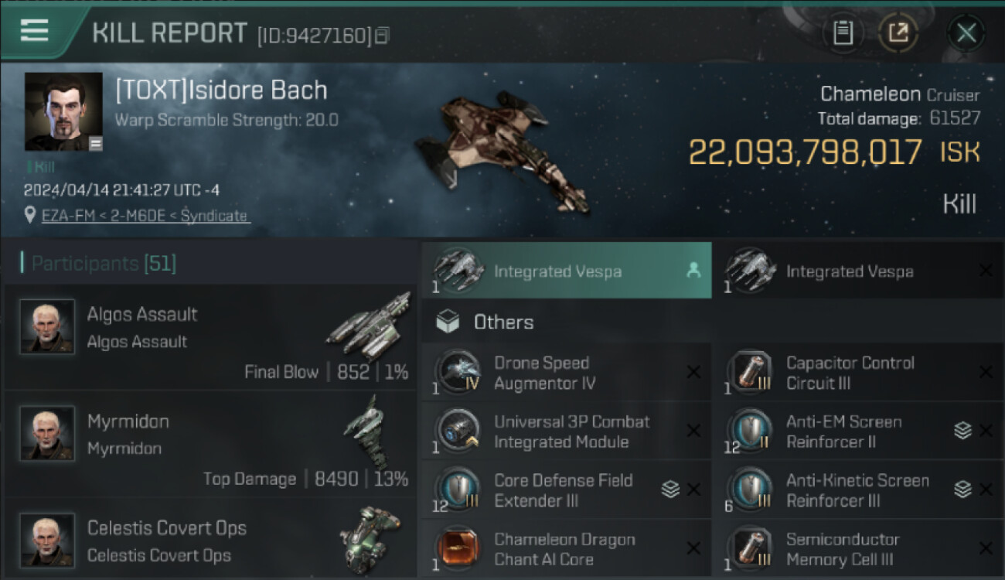Select the highlighted Integrated Vespa item
The height and width of the screenshot is (580, 1005).
click(567, 271)
